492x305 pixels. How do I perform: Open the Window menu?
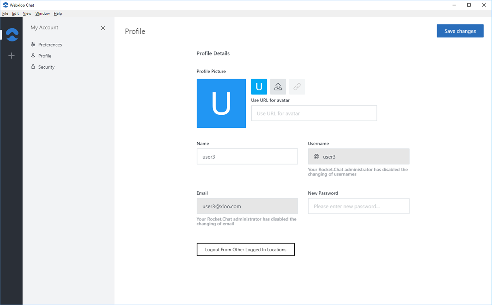click(42, 13)
